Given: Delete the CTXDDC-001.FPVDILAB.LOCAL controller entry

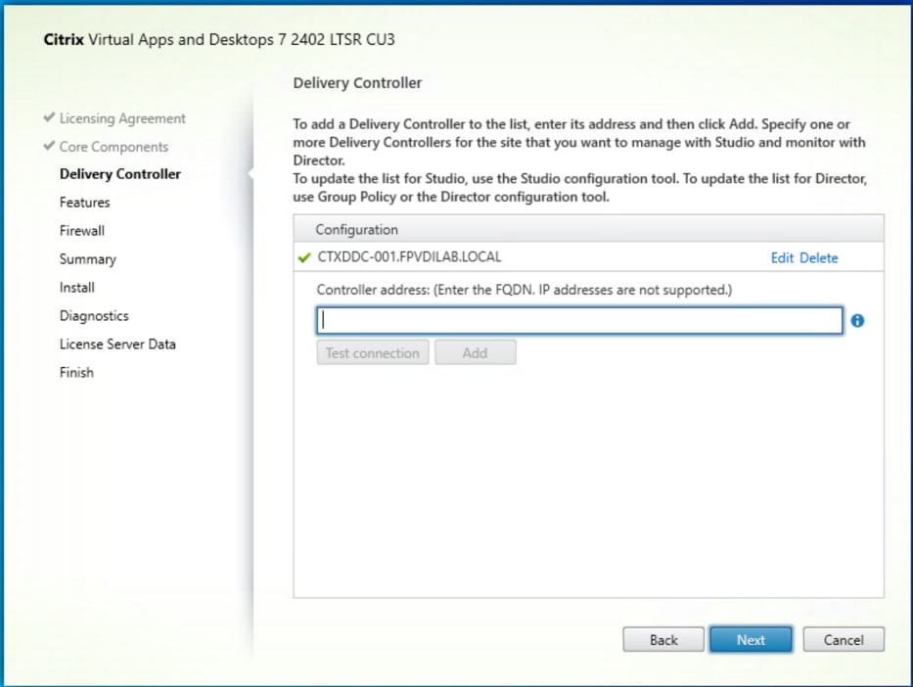Looking at the screenshot, I should coord(819,258).
